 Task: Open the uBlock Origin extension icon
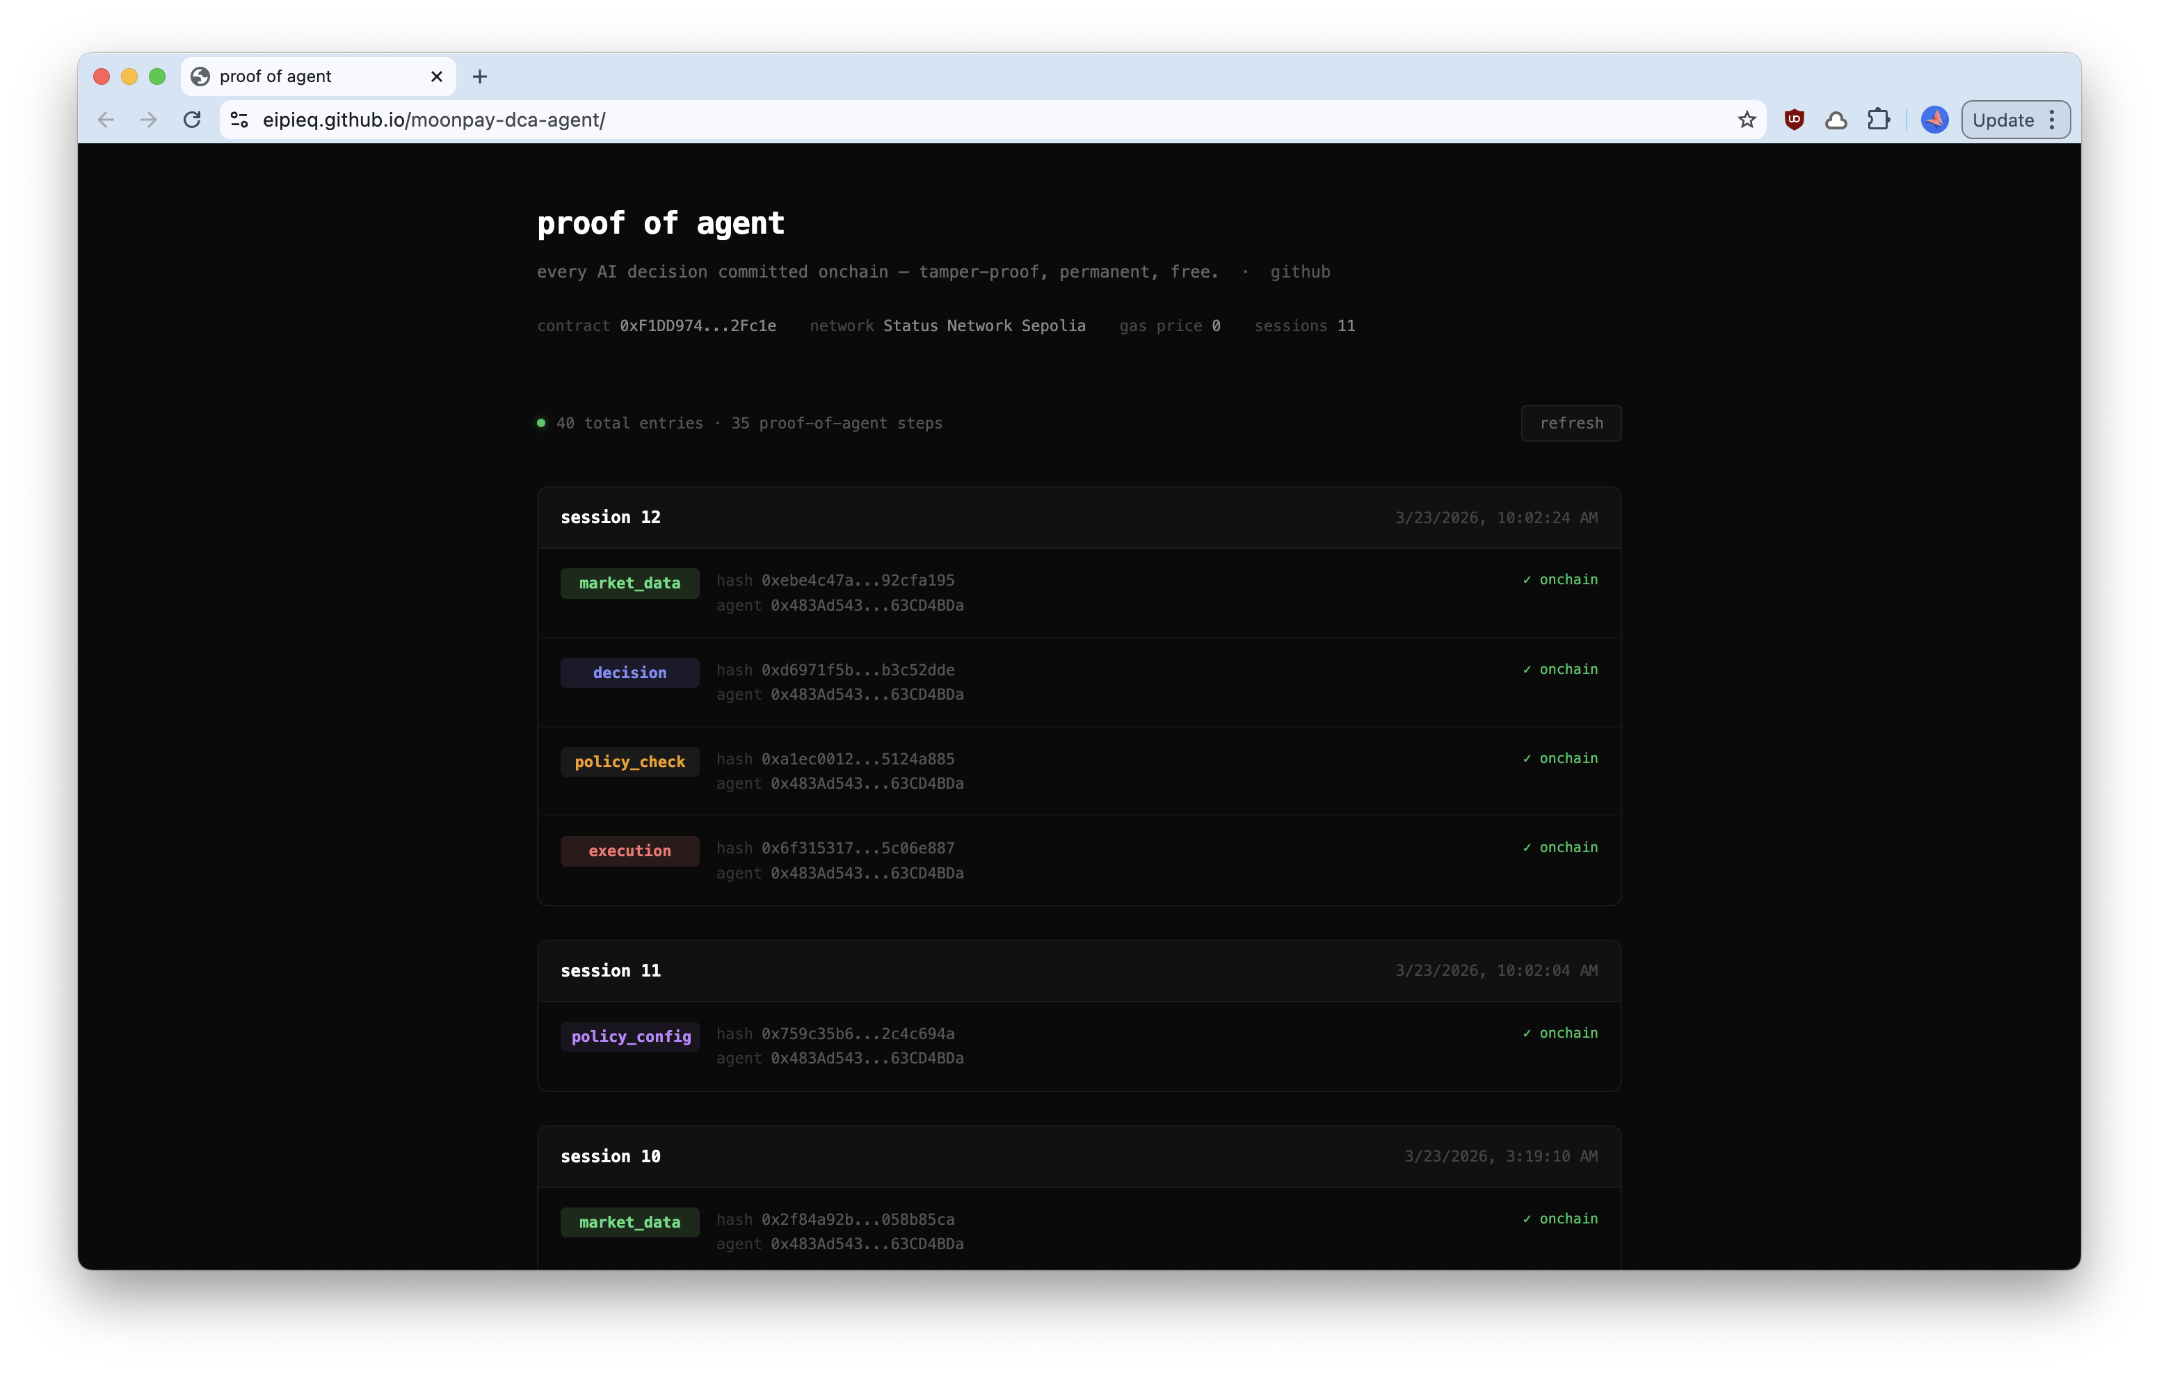1794,120
